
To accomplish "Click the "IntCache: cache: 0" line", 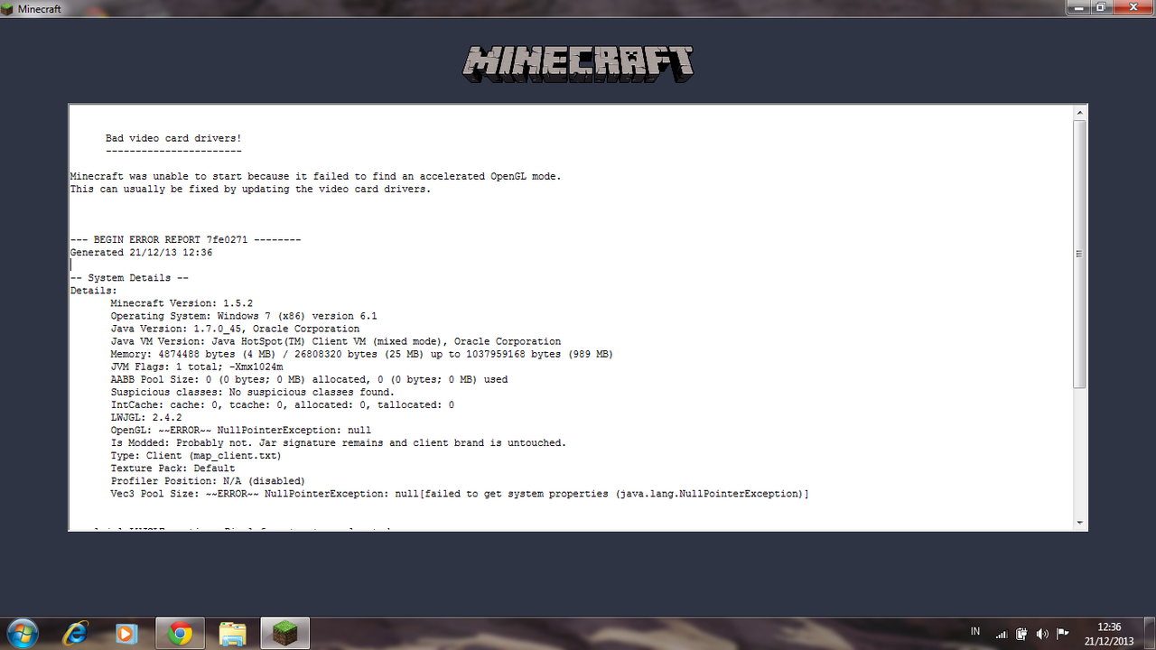I will point(283,404).
